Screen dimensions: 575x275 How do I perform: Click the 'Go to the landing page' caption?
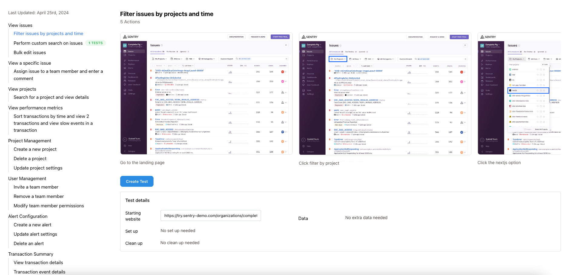click(142, 163)
